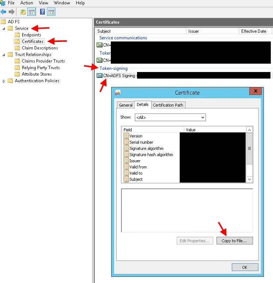The image size is (273, 283).
Task: Click the Signature algorithm field icon
Action: coord(126,148)
